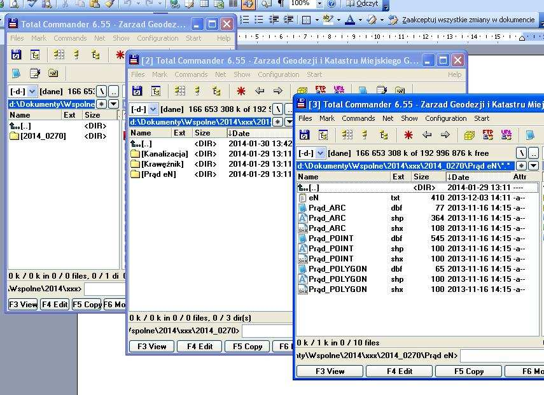
Task: Click brief view icon in window [2] toolbar
Action: click(179, 91)
